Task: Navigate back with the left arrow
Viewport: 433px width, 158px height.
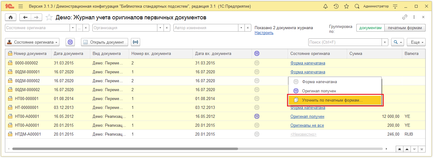Action: pos(25,17)
